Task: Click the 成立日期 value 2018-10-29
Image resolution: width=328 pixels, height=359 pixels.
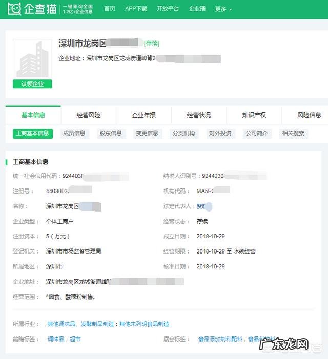Action: click(x=211, y=236)
